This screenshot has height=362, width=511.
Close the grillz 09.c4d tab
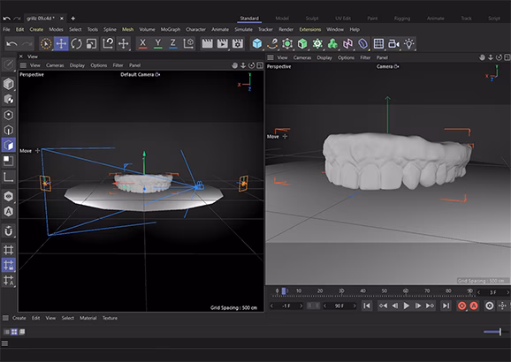[x=62, y=19]
